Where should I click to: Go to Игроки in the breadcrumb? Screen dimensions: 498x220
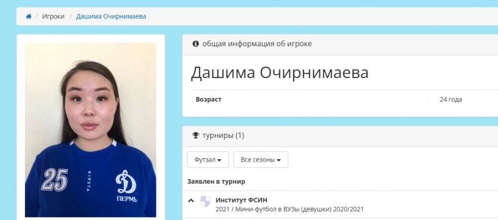click(53, 16)
